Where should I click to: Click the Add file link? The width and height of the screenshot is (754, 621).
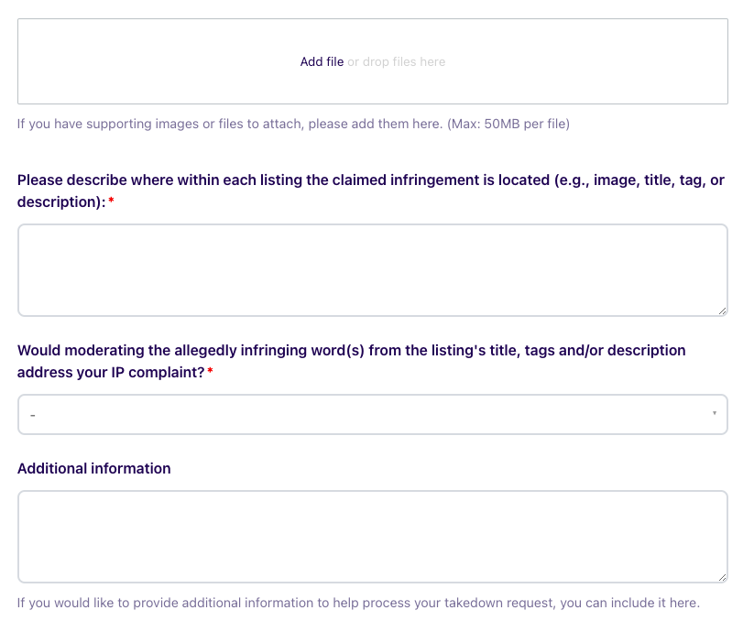322,62
